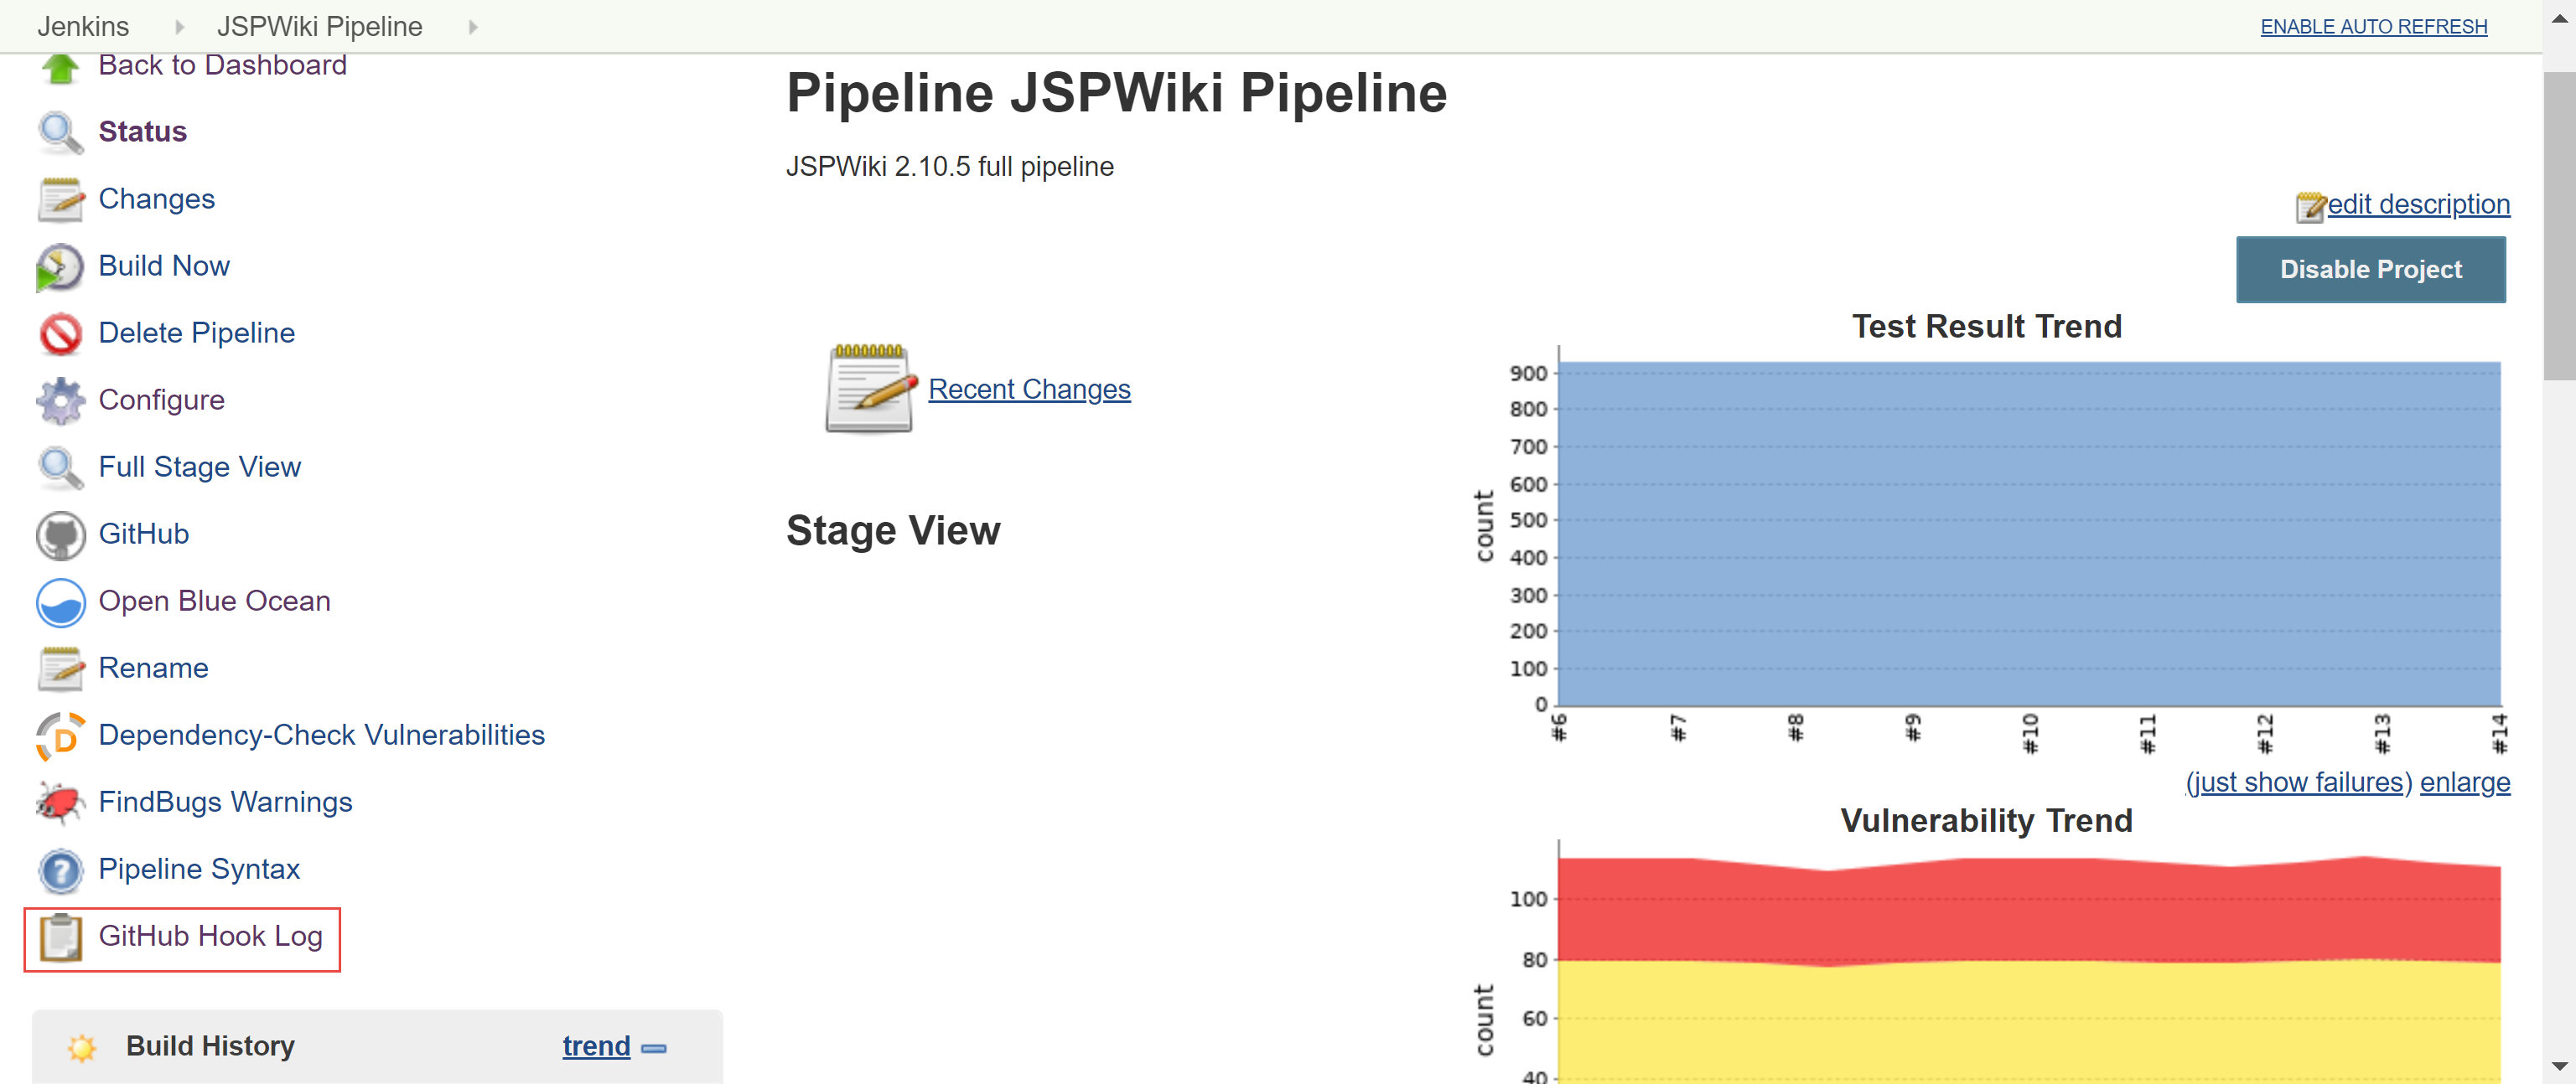Click the edit description link
Viewport: 2576px width, 1084px height.
pos(2418,204)
